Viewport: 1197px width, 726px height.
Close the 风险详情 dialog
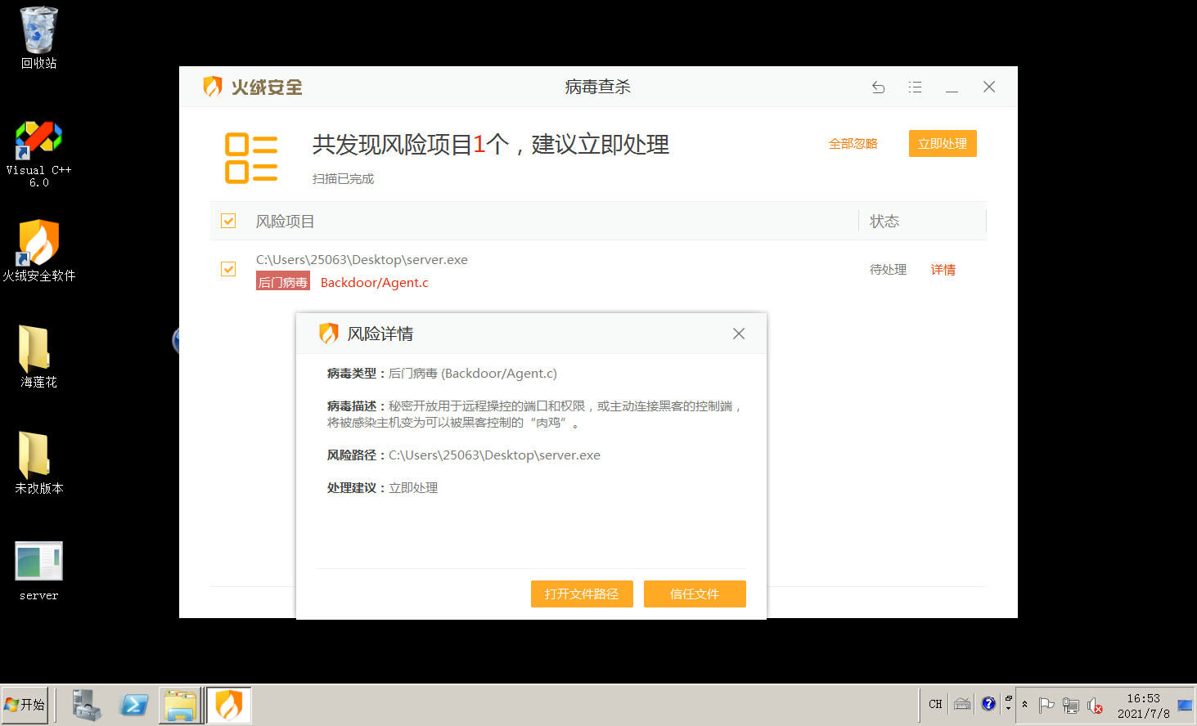click(739, 334)
